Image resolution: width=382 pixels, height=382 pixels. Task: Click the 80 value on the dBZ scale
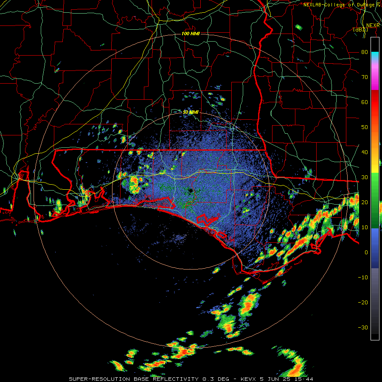point(365,52)
